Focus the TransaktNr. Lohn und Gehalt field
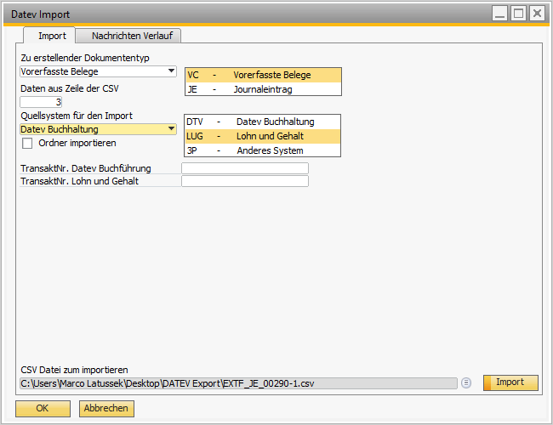Viewport: 553px width, 425px height. coord(245,181)
